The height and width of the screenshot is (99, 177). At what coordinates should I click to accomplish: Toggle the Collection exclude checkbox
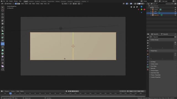151,8
